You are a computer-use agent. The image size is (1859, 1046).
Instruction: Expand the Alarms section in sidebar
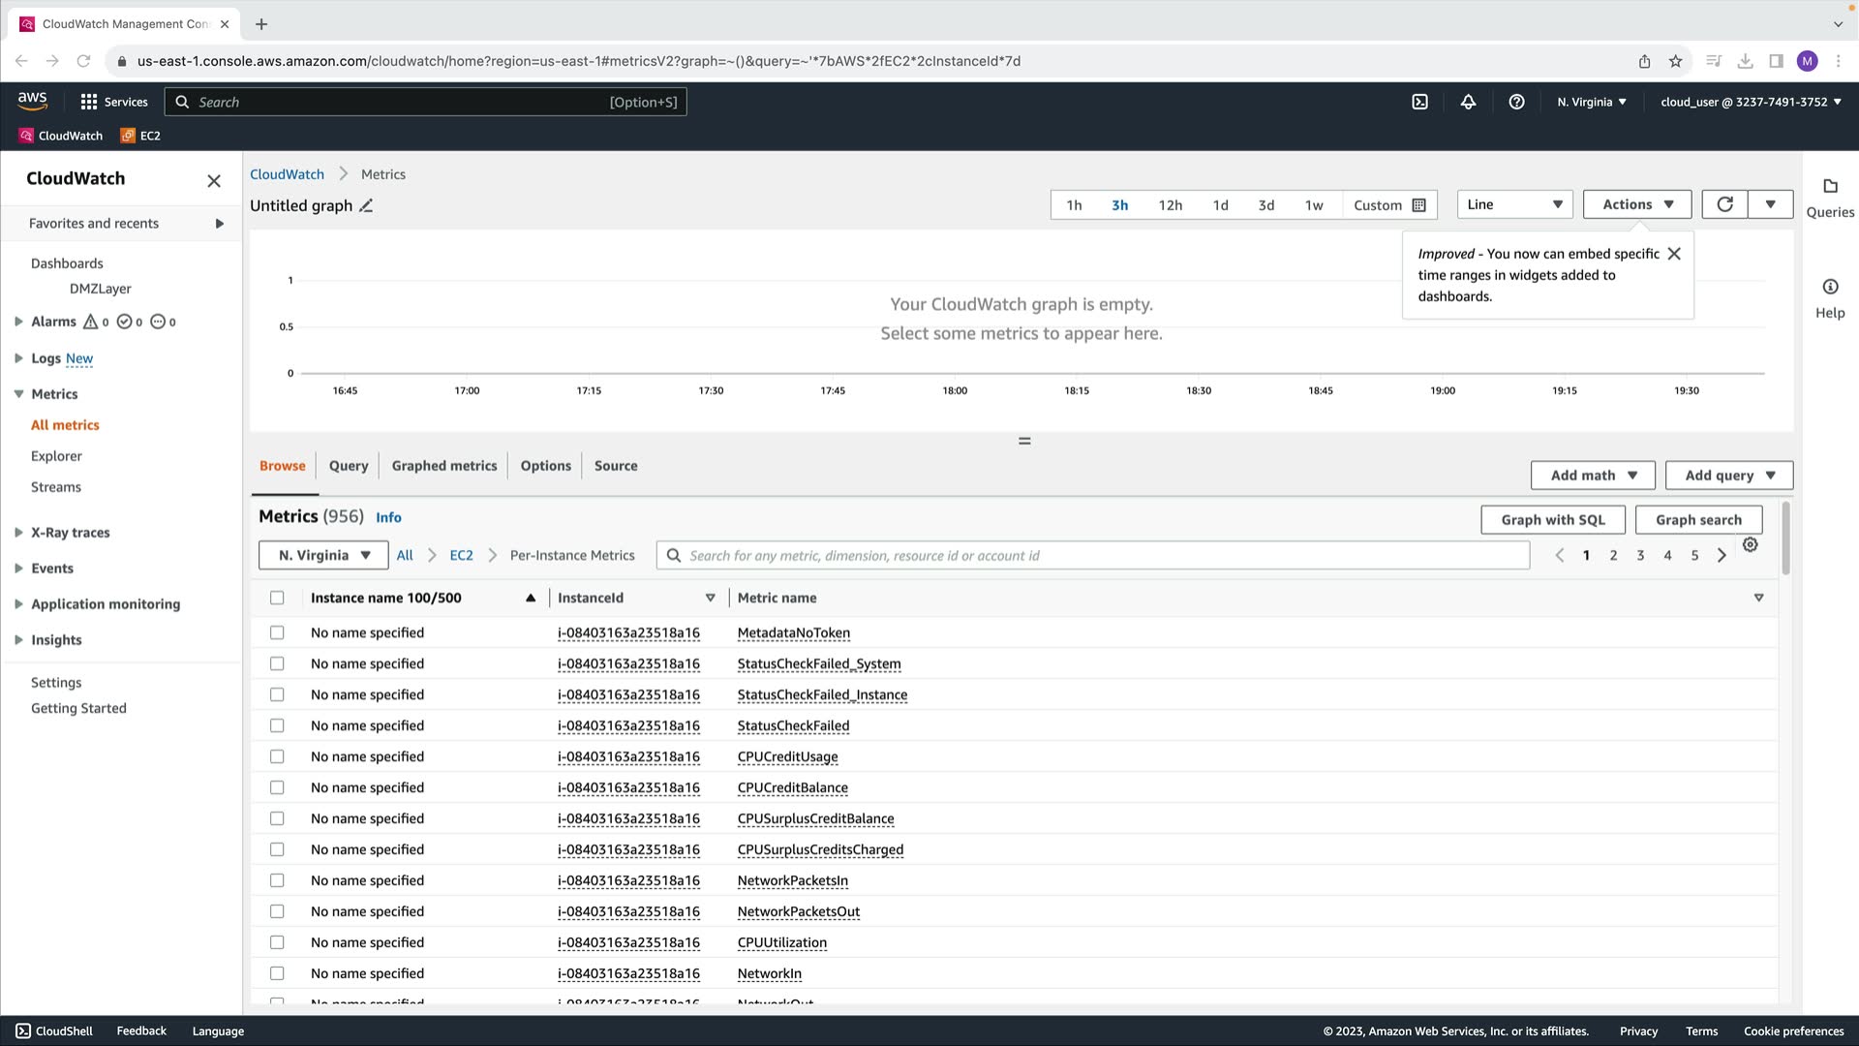[18, 322]
